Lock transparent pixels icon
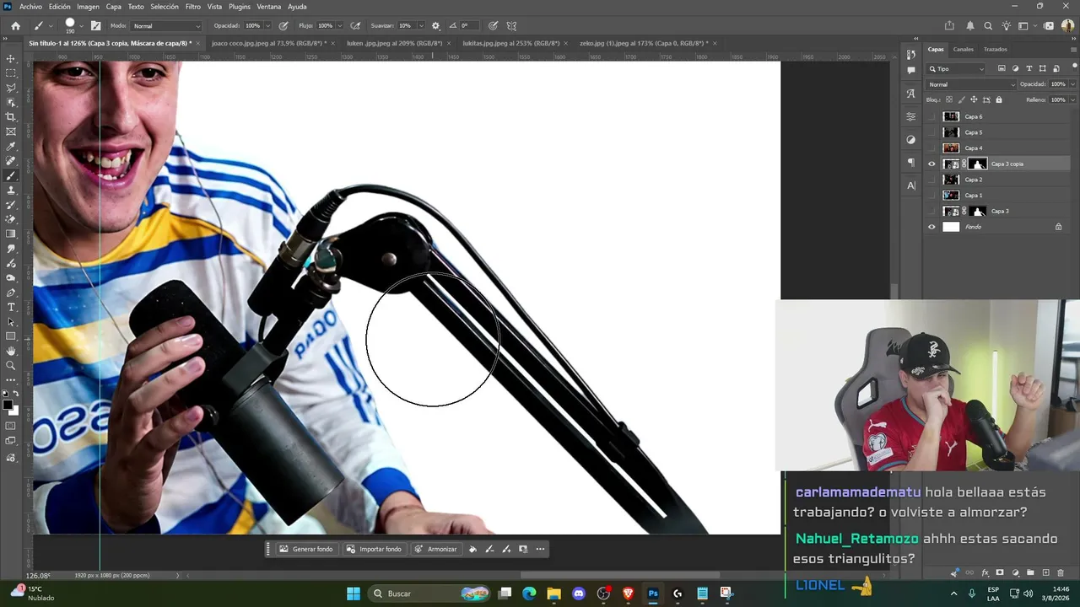1080x607 pixels. pos(948,99)
